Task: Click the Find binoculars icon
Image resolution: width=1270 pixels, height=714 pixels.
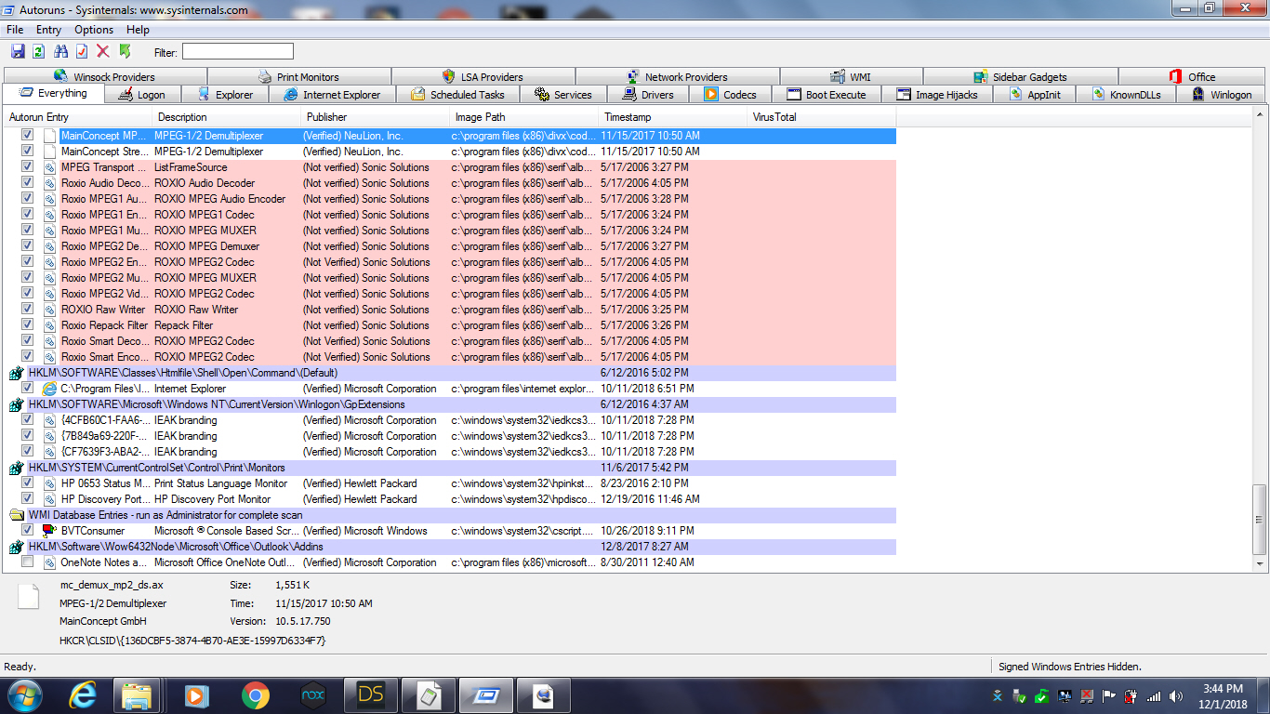Action: (60, 51)
